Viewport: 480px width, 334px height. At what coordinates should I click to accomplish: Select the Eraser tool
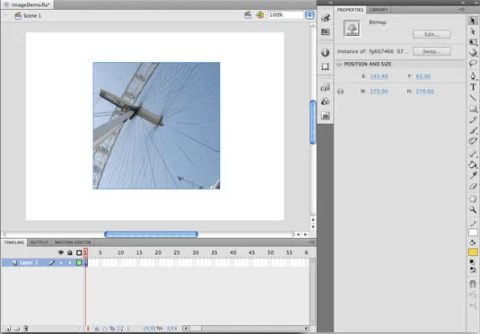click(473, 187)
